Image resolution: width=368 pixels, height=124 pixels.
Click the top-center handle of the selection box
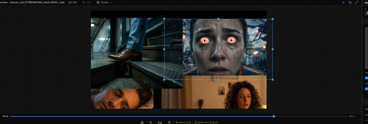218,19
